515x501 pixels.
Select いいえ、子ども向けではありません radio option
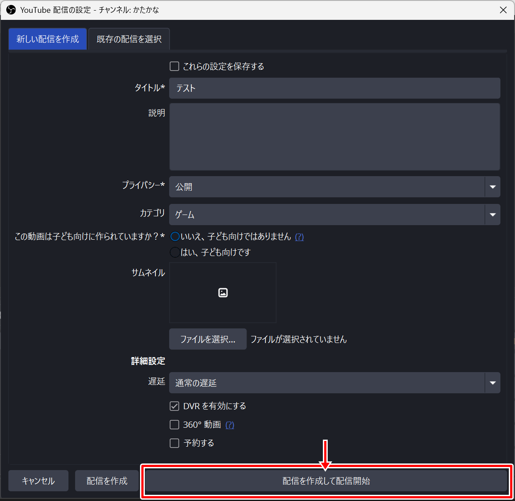pyautogui.click(x=175, y=237)
